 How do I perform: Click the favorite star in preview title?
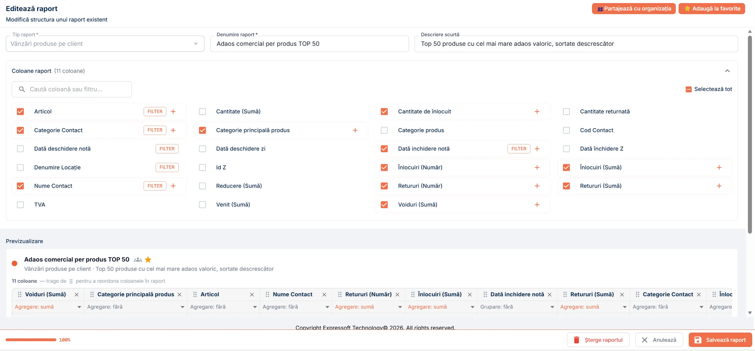(148, 260)
